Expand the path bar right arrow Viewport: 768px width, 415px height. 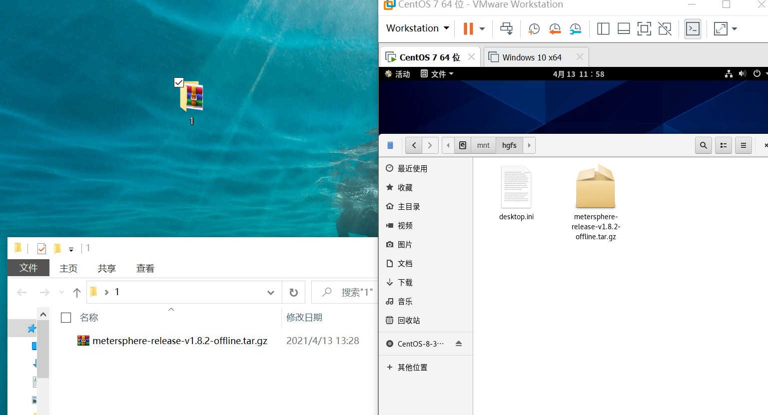(x=529, y=145)
